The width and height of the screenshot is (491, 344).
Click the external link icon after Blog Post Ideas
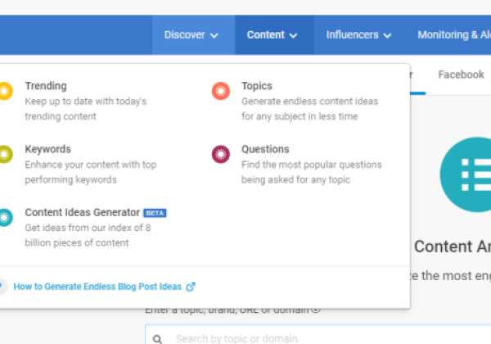pos(191,287)
